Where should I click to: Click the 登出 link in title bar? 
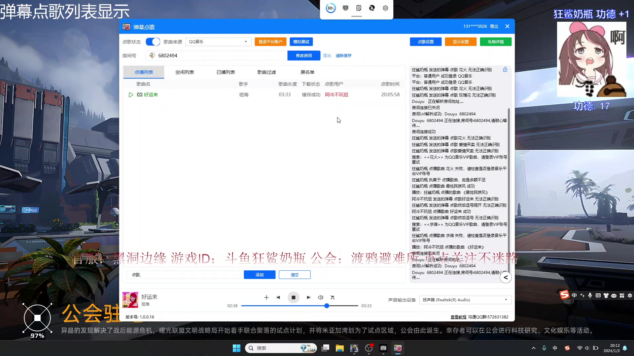point(494,26)
